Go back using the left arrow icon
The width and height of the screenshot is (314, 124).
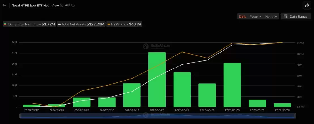click(4, 5)
